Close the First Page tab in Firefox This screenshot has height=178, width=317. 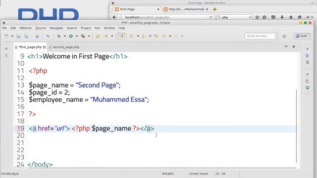pos(158,9)
